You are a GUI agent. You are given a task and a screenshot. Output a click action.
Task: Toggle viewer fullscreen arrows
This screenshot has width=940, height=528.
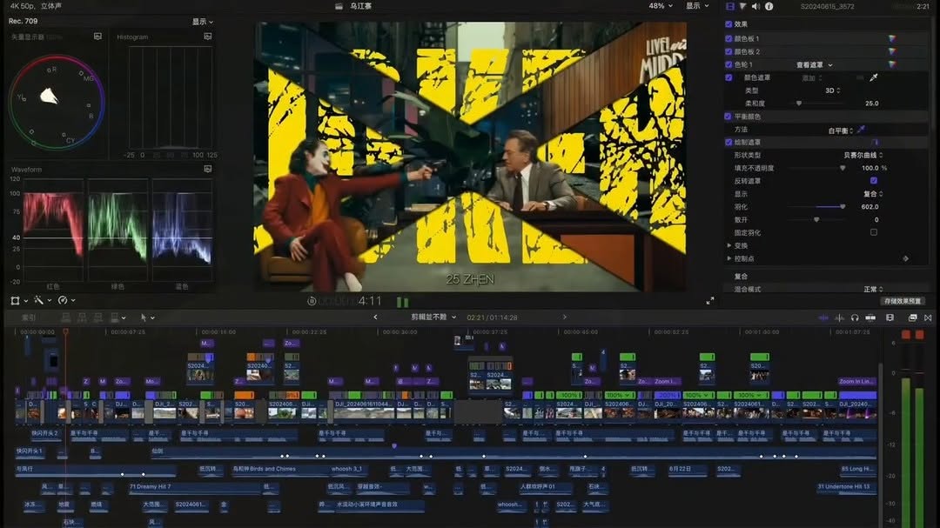pyautogui.click(x=710, y=301)
